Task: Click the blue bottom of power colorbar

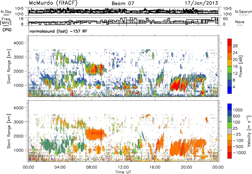Action: 230,90
